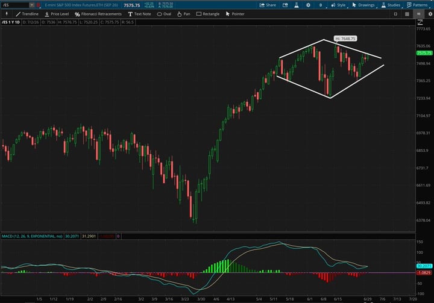Open the D timeframe dropdown

321,5
